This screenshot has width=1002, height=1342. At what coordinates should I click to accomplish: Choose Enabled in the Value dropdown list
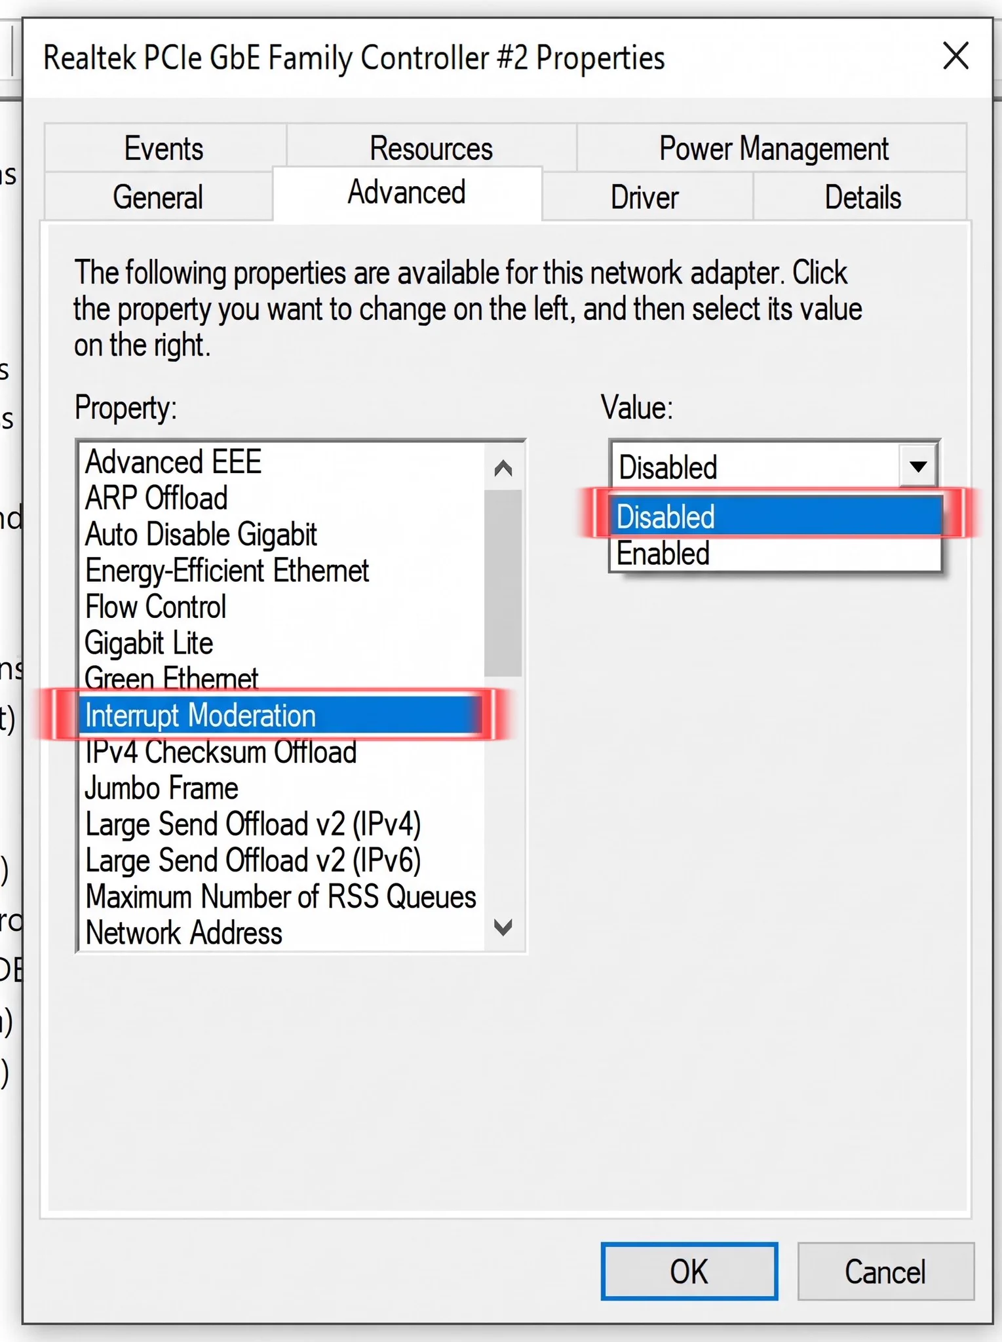tap(776, 554)
